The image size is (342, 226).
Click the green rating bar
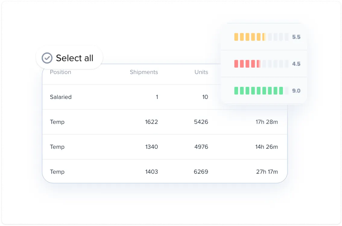coord(261,91)
